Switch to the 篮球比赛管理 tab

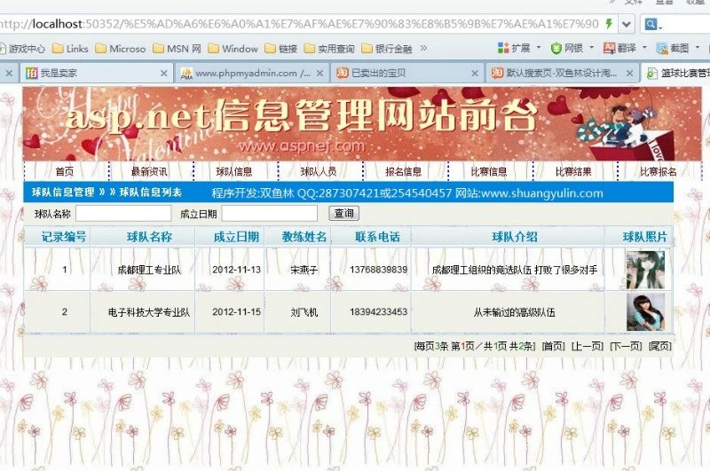(676, 73)
